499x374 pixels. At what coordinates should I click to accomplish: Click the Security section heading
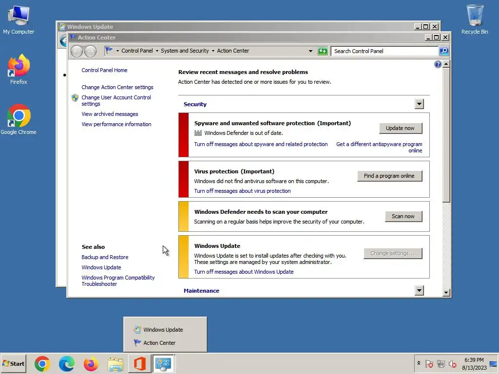195,104
